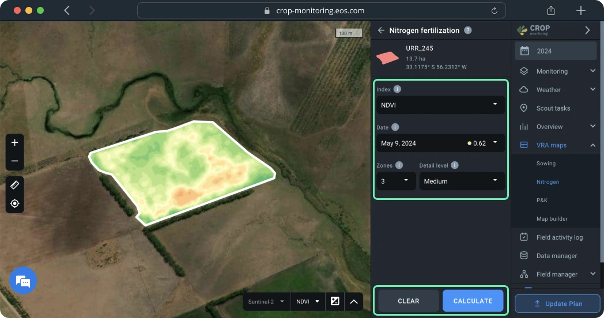Click the info icon next to Index
The height and width of the screenshot is (318, 604).
coord(397,89)
